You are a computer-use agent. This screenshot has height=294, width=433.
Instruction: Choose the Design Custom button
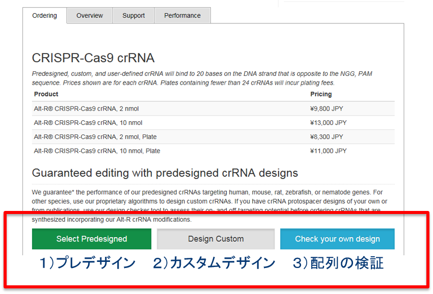[x=215, y=239]
